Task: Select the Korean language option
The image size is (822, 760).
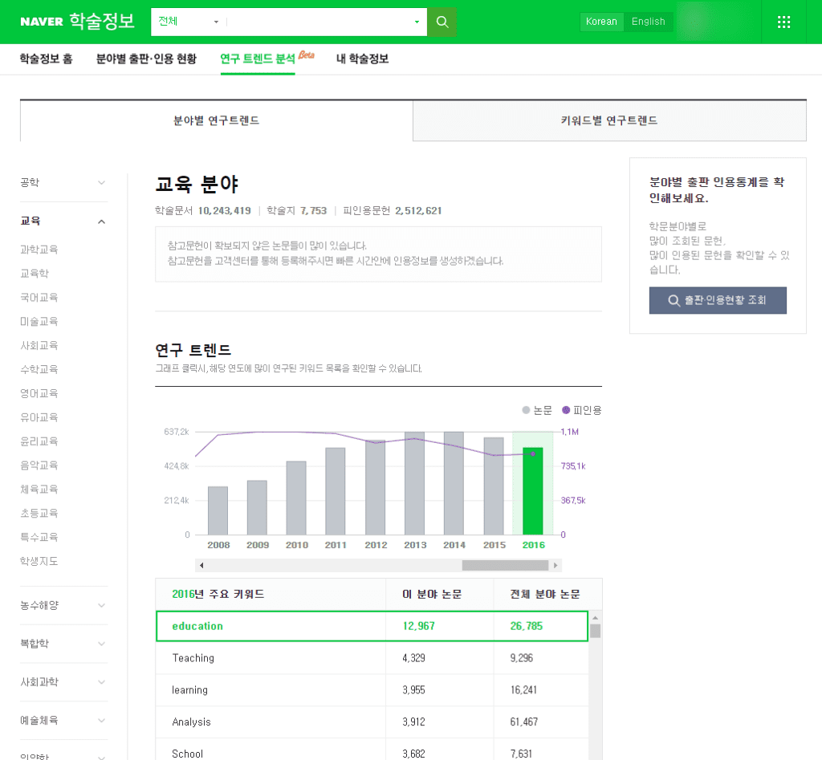Action: [601, 22]
